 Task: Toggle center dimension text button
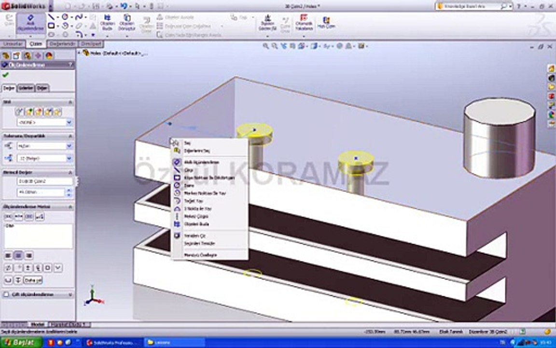point(18,217)
